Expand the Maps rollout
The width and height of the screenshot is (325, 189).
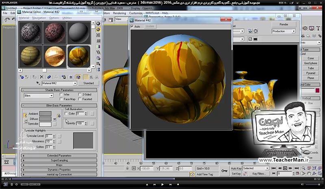(59, 165)
